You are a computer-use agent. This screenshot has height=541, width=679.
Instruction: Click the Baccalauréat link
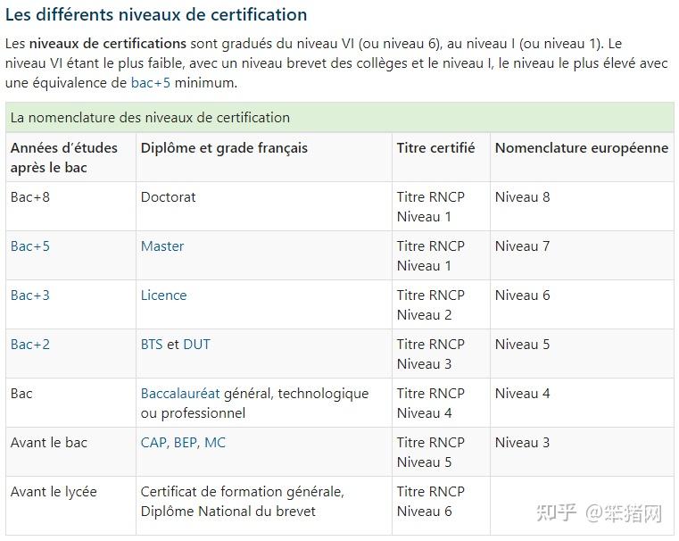[x=180, y=394]
